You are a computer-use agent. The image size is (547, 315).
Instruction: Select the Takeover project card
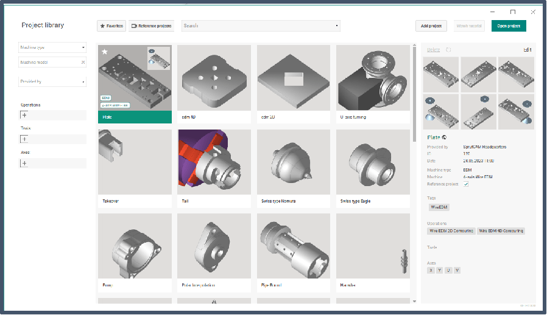click(135, 168)
